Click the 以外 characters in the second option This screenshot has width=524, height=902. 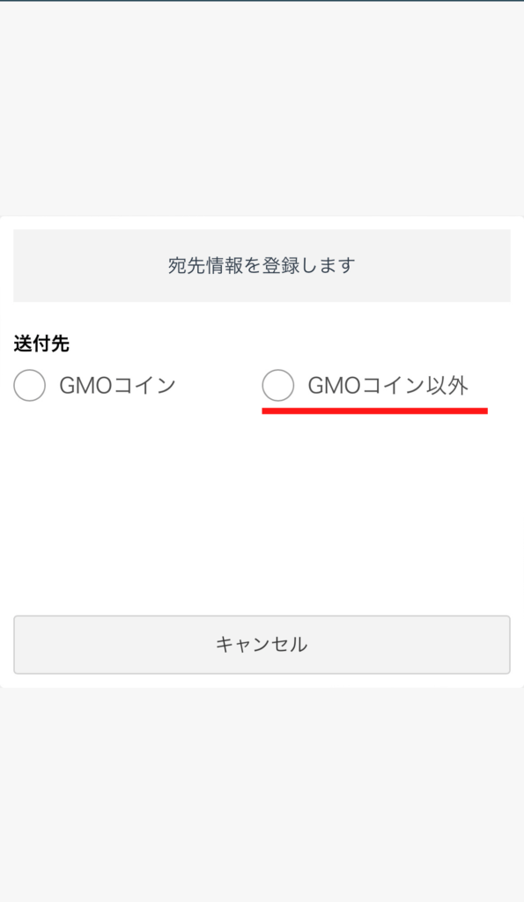point(447,386)
